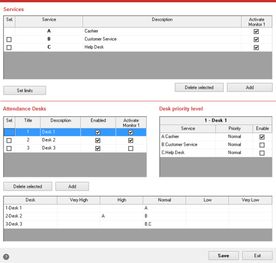276x263 pixels.
Task: Click the Very High column header
Action: (x=79, y=200)
